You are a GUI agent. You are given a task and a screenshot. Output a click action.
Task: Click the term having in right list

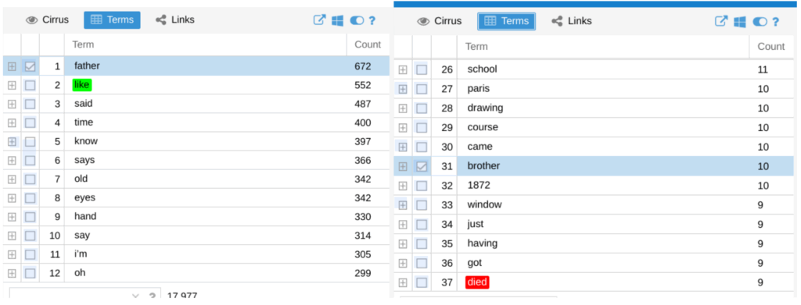pos(482,243)
